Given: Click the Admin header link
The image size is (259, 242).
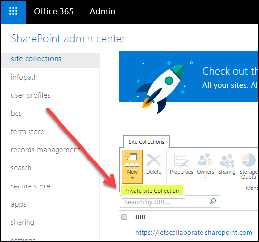Looking at the screenshot, I should pos(102,11).
